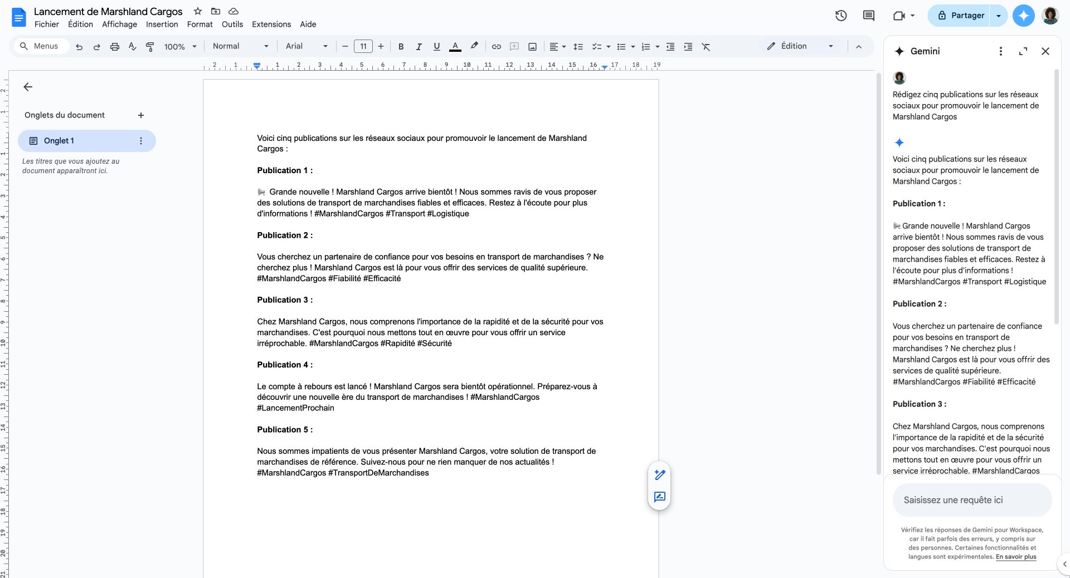Open the Édition mode dropdown
Viewport: 1070px width, 578px height.
(x=800, y=46)
